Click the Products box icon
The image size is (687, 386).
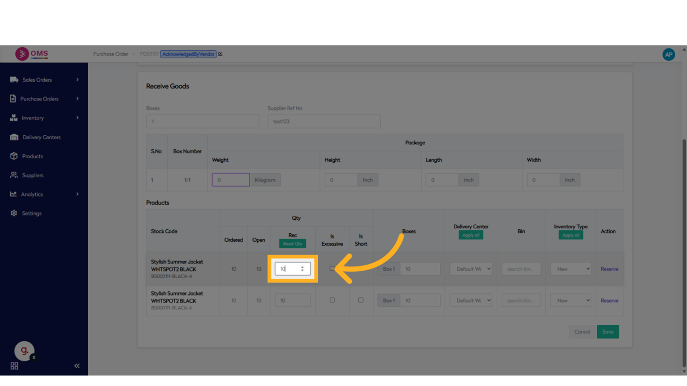tap(14, 156)
